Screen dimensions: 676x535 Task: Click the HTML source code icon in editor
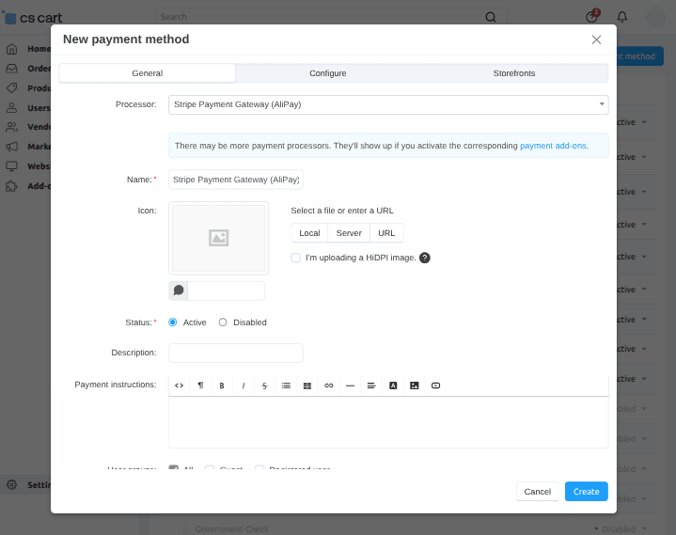pyautogui.click(x=179, y=386)
